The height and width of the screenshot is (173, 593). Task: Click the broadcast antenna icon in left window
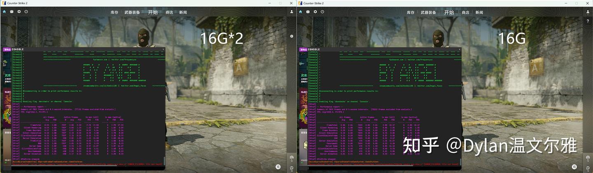292,158
